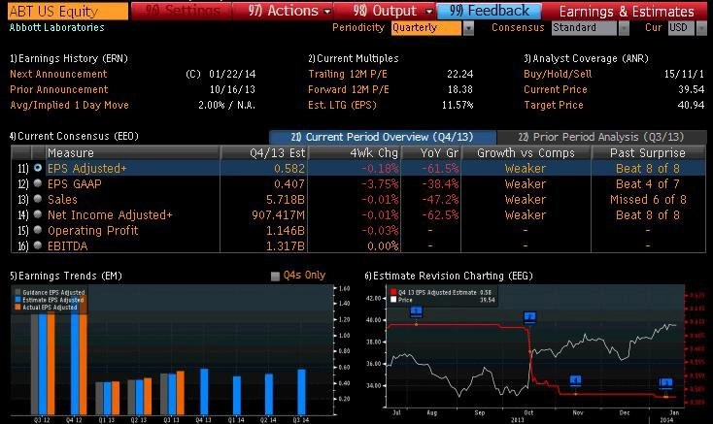The image size is (713, 424).
Task: Click the gray Guidance EPS Adjusted legend swatch
Action: pyautogui.click(x=17, y=293)
